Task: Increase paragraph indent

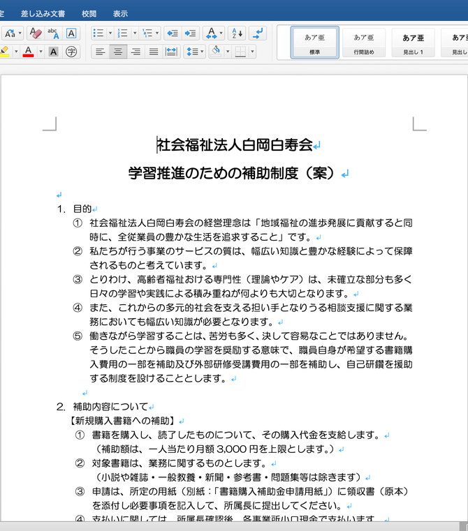Action: click(190, 33)
